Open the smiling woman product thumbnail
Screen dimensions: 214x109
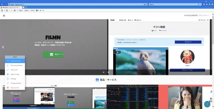point(185,97)
